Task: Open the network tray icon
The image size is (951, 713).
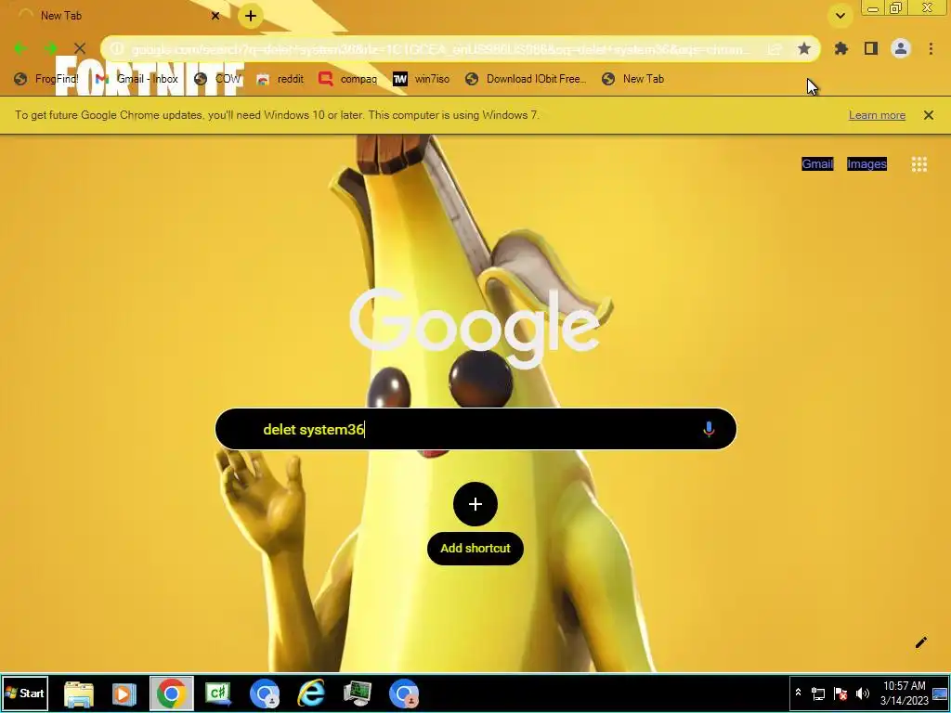Action: coord(818,694)
